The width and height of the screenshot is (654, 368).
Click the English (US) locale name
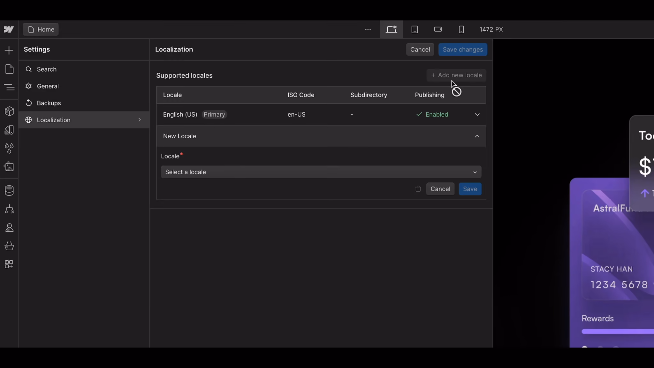180,114
